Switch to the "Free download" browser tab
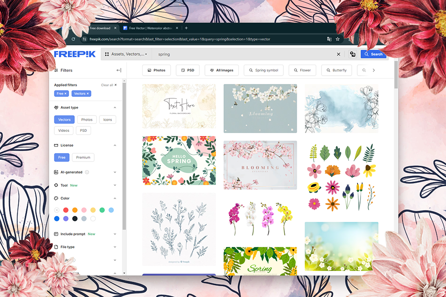446x297 pixels. [100, 28]
